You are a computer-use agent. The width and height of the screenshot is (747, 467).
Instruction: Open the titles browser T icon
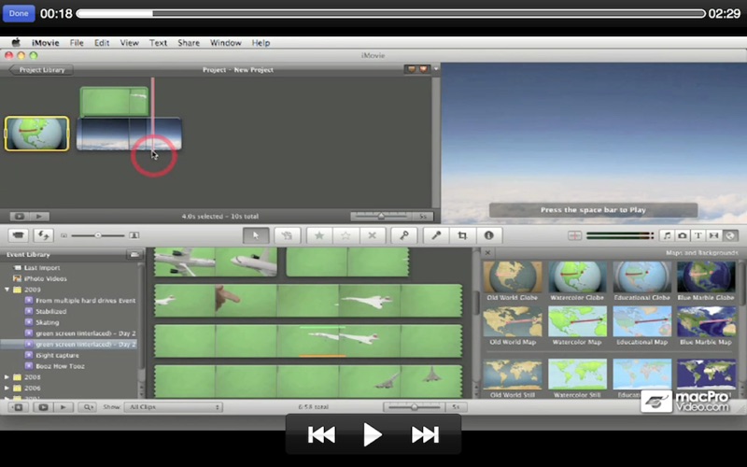pyautogui.click(x=698, y=235)
